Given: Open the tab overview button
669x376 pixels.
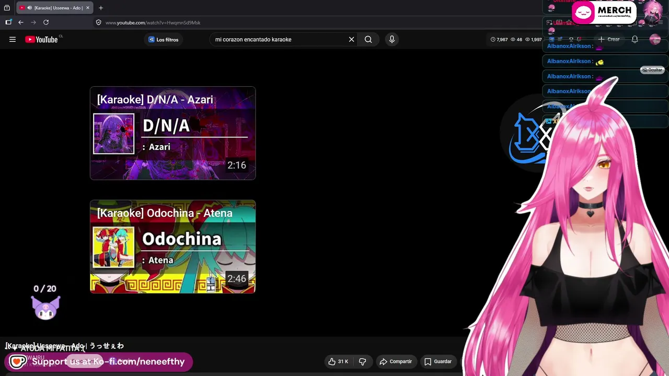Looking at the screenshot, I should click(x=7, y=8).
